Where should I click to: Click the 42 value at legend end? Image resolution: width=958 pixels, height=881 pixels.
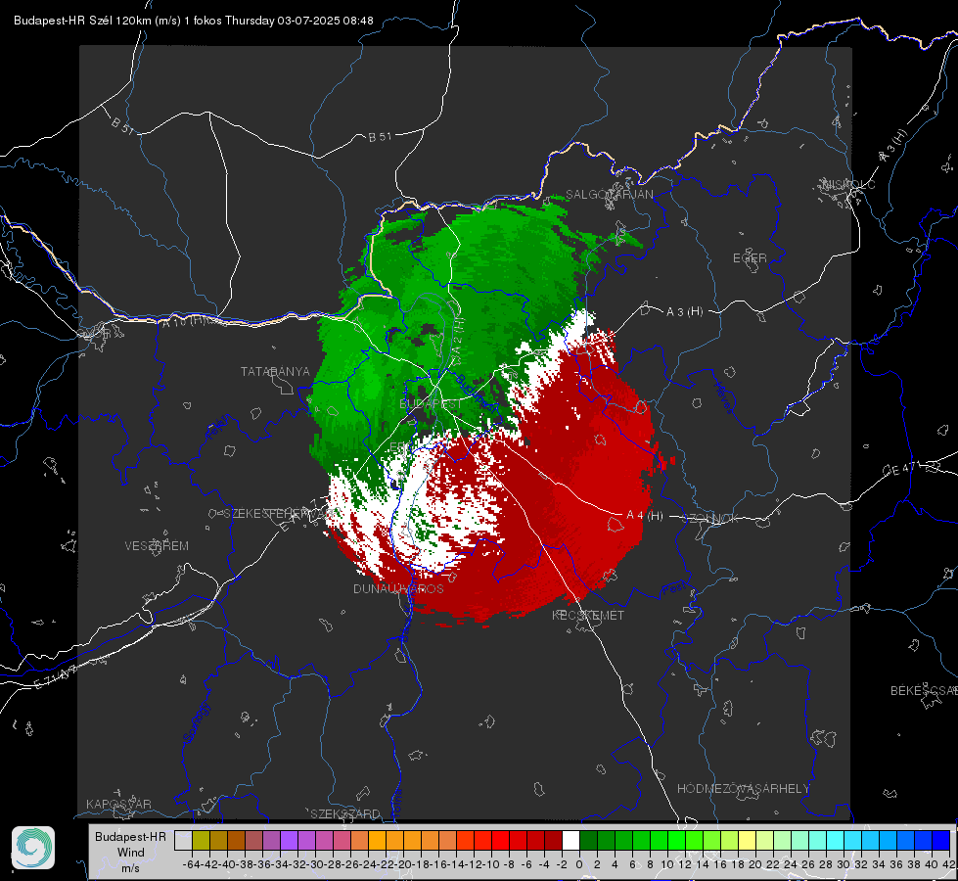(x=948, y=864)
